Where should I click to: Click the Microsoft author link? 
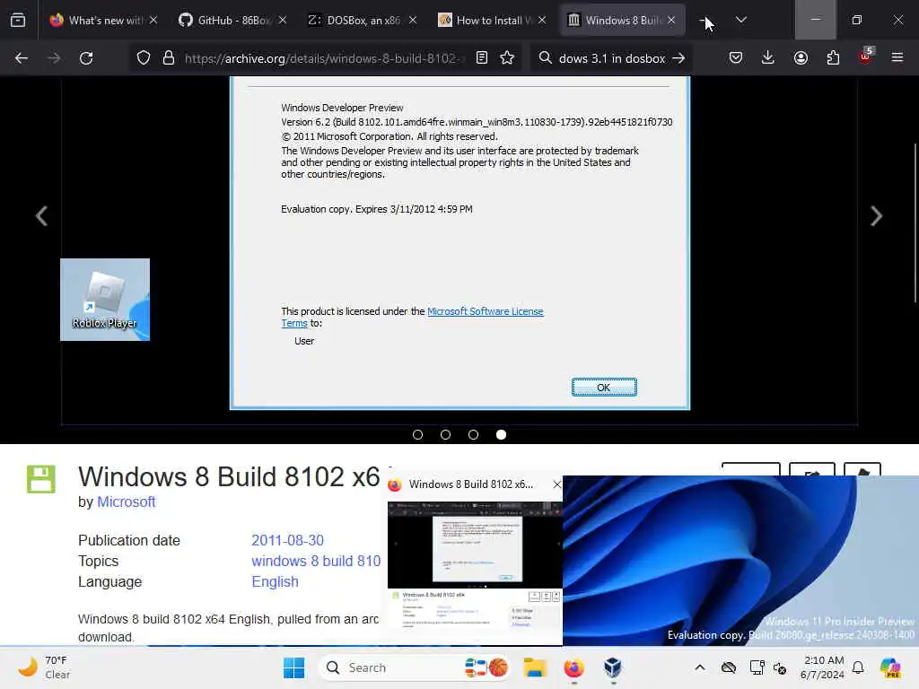(126, 502)
